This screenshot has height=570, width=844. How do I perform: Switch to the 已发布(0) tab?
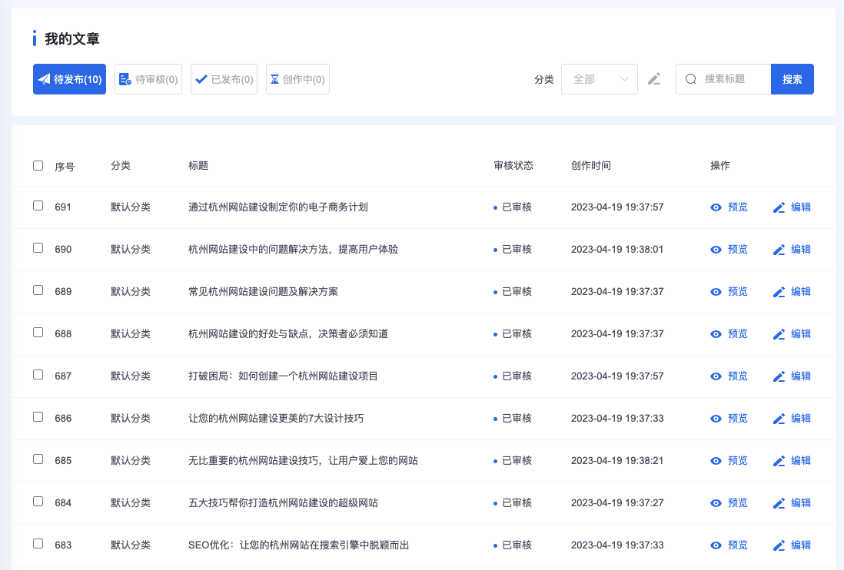tap(224, 79)
